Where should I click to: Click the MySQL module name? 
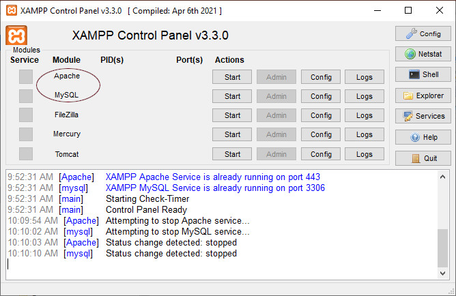[66, 95]
